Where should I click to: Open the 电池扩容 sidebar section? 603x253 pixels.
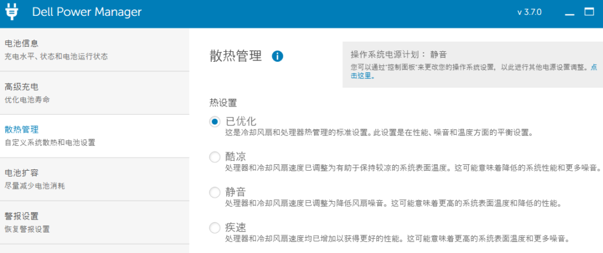[95, 179]
